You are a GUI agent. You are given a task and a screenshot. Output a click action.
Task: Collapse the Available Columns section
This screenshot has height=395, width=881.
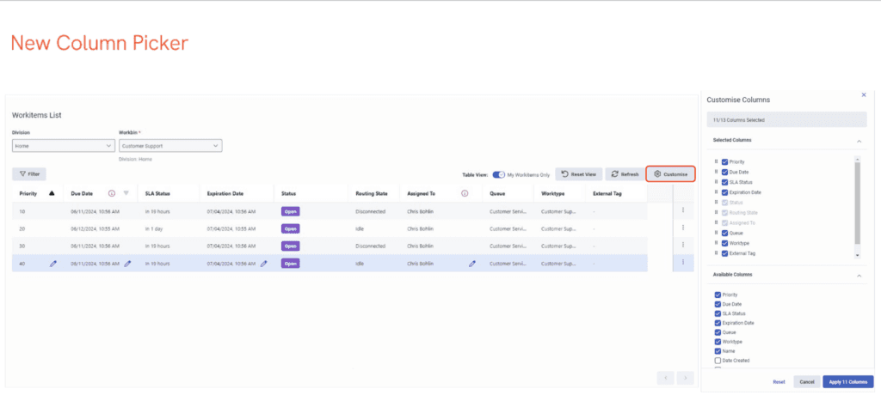pos(858,276)
